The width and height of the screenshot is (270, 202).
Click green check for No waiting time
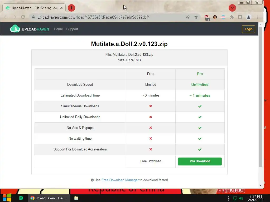click(200, 139)
